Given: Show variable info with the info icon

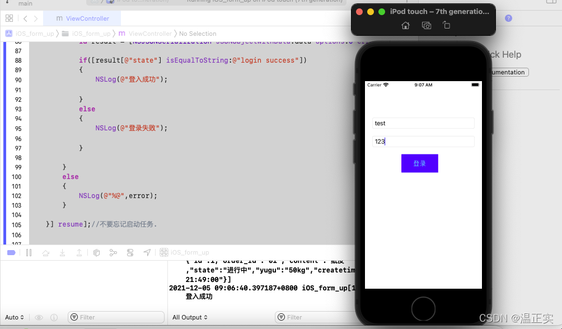Looking at the screenshot, I should point(54,317).
